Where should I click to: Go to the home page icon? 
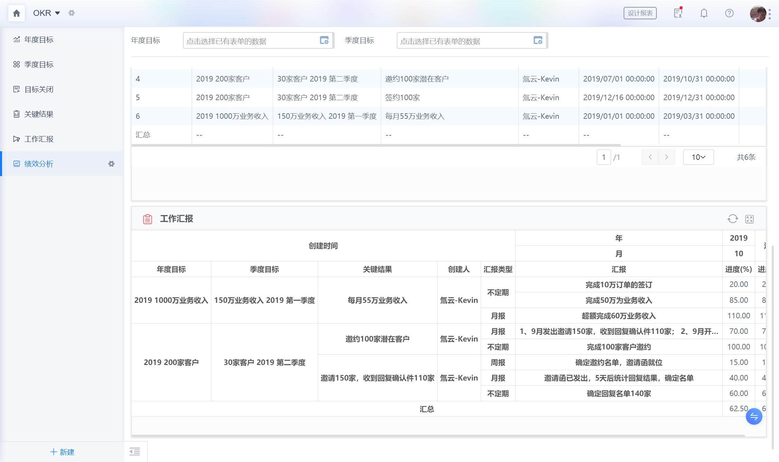click(x=16, y=13)
